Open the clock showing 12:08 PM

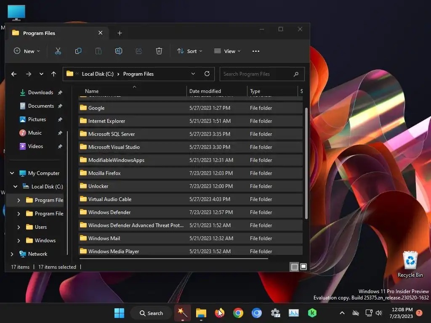401,313
